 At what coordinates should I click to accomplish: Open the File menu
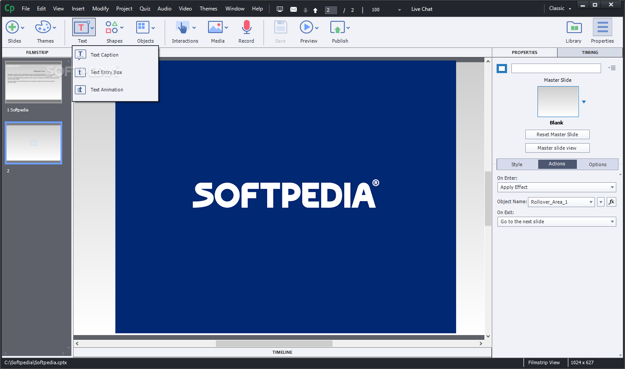[26, 9]
